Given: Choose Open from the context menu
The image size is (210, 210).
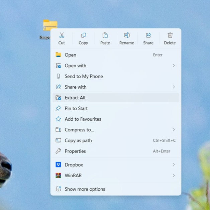Looking at the screenshot, I should pos(116,55).
